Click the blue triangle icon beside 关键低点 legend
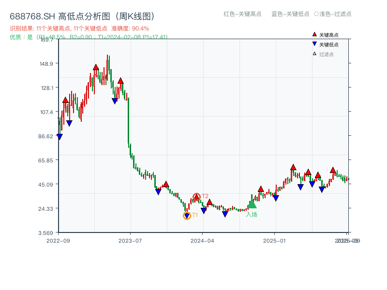 coord(314,44)
